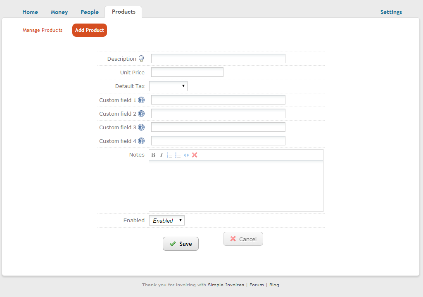Select the Products tab
This screenshot has height=297, width=423.
124,12
